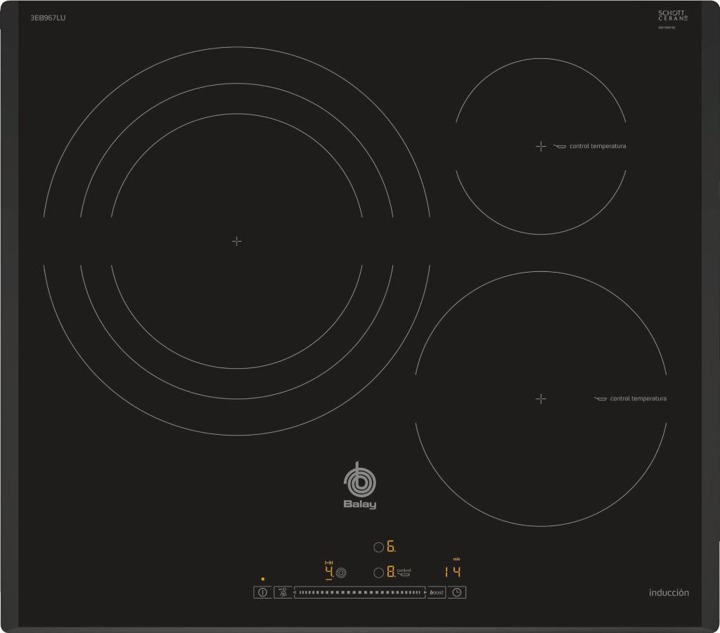Image resolution: width=720 pixels, height=633 pixels.
Task: Touch the center cross of the lower right zone
Action: 541,398
